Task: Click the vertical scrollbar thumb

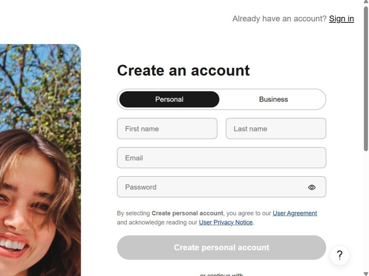Action: click(366, 79)
